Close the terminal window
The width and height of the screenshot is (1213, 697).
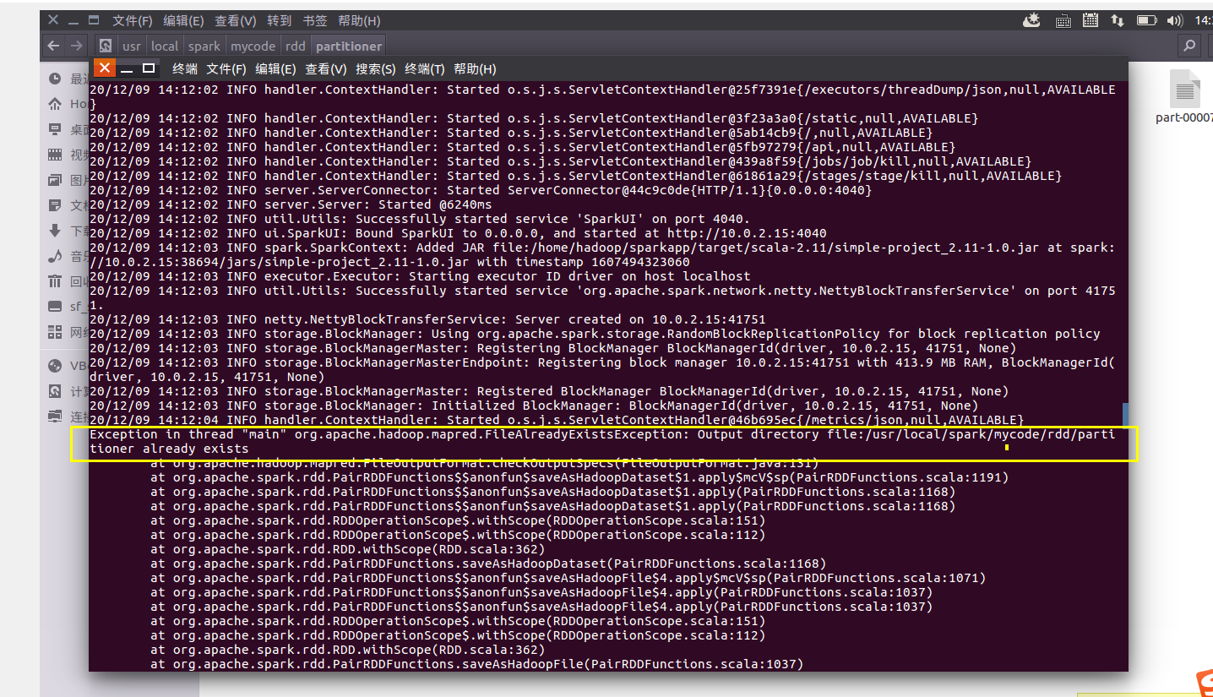pyautogui.click(x=104, y=68)
